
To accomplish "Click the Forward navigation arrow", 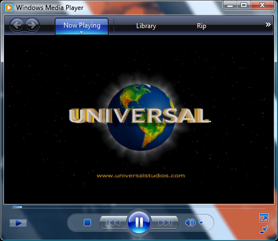I will click(32, 25).
